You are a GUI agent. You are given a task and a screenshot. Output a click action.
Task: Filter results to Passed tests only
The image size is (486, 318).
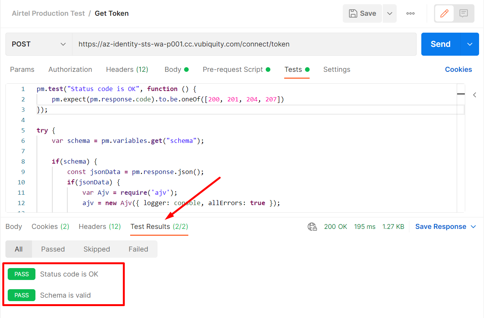coord(52,249)
